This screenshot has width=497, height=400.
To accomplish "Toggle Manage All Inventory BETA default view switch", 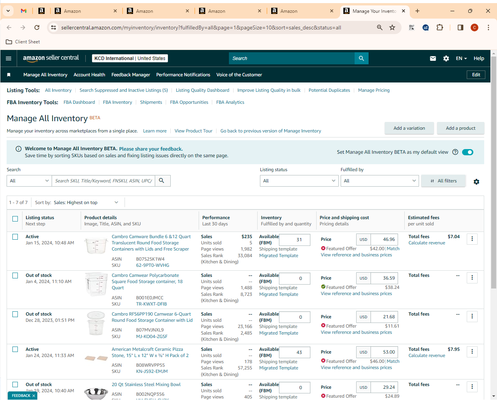I will [x=468, y=152].
